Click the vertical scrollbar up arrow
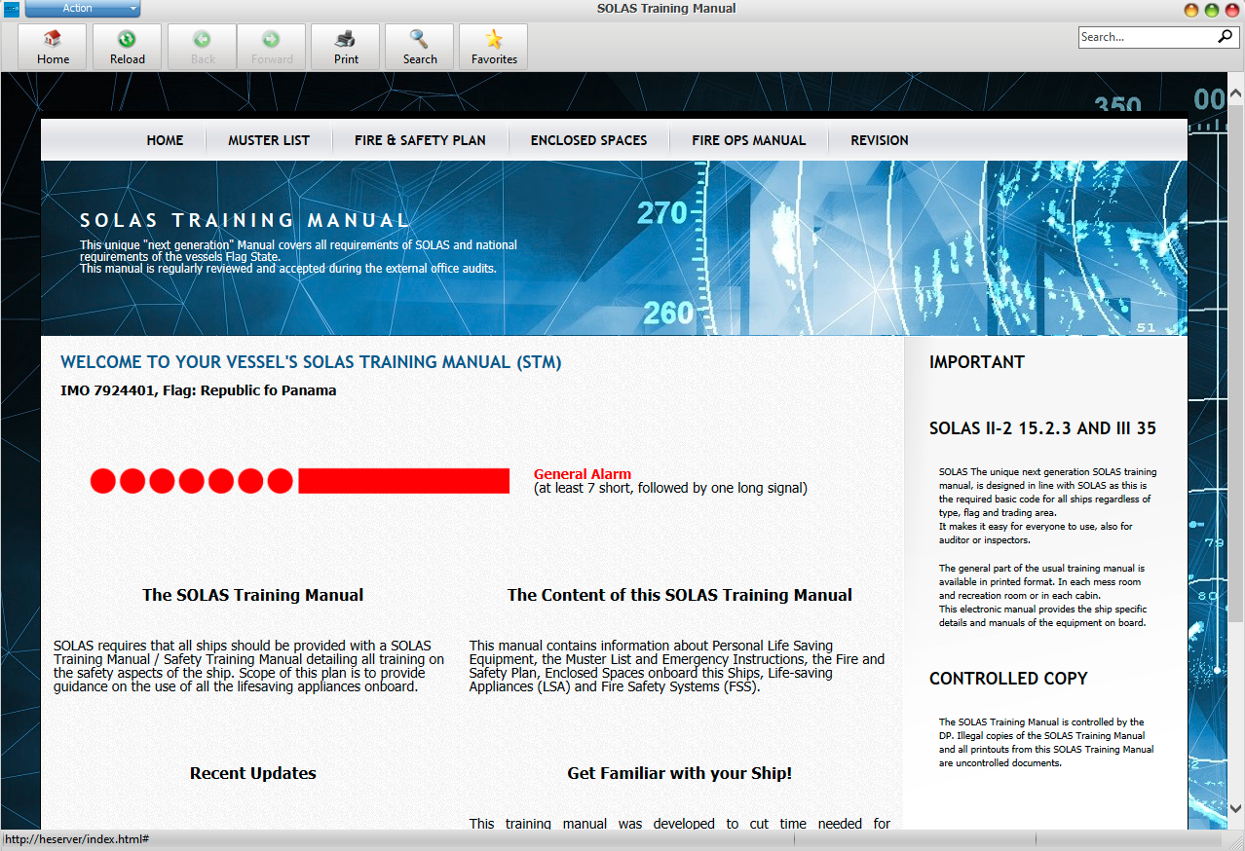Viewport: 1245px width, 851px height. [x=1235, y=94]
